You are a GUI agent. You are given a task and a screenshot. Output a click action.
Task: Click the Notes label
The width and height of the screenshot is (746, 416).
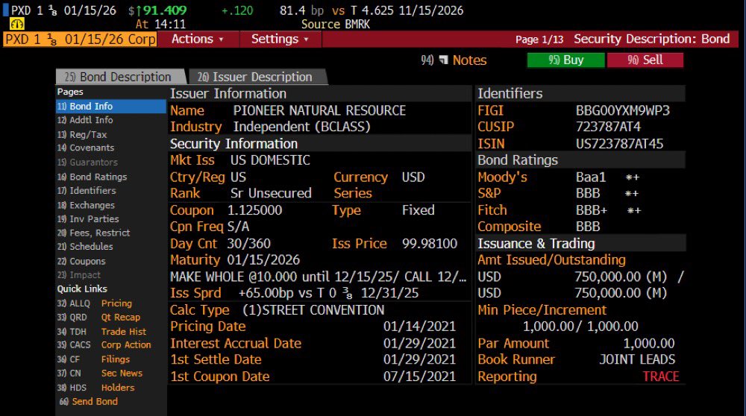(469, 60)
